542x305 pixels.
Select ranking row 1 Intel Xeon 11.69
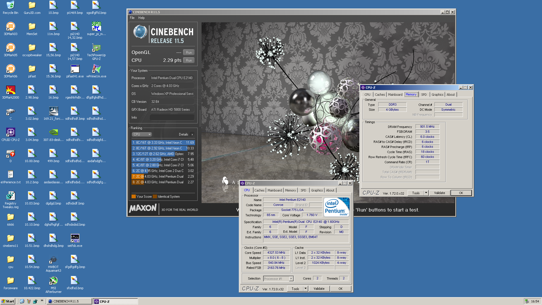(x=163, y=143)
